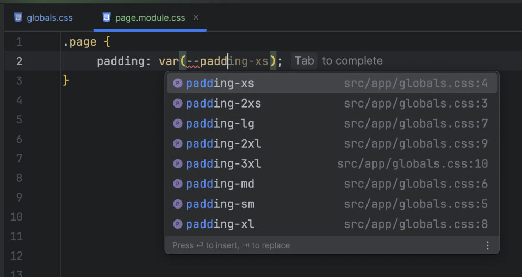The width and height of the screenshot is (522, 277).
Task: Click the src/app/globals.css:6 location text
Action: point(416,184)
